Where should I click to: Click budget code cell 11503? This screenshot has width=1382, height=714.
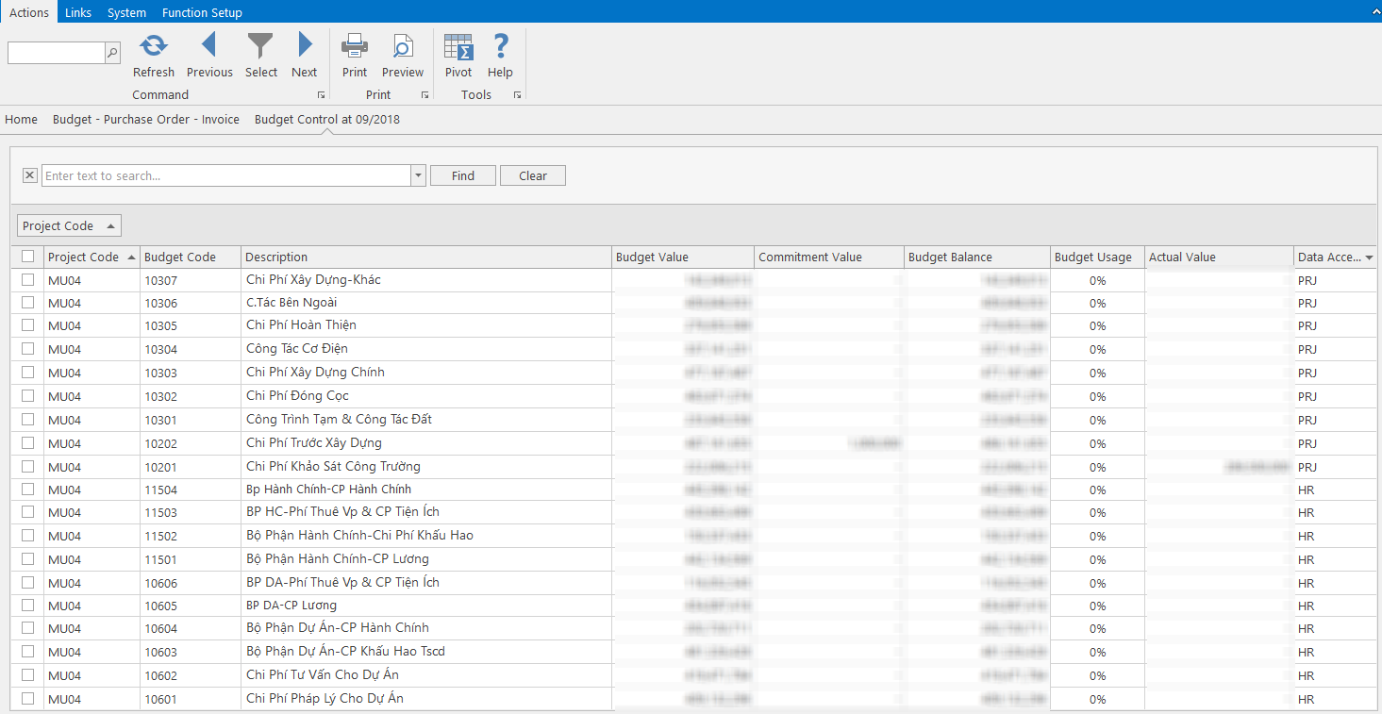191,512
